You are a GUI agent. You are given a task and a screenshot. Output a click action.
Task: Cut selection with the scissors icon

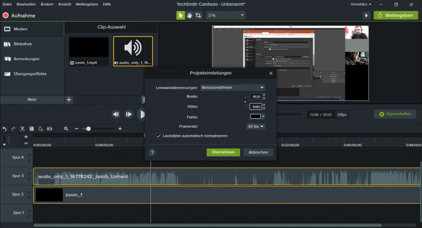(23, 129)
